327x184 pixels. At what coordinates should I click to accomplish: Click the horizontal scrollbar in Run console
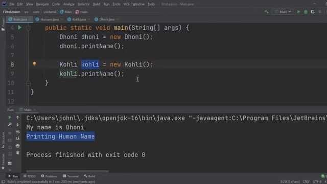tap(67, 172)
